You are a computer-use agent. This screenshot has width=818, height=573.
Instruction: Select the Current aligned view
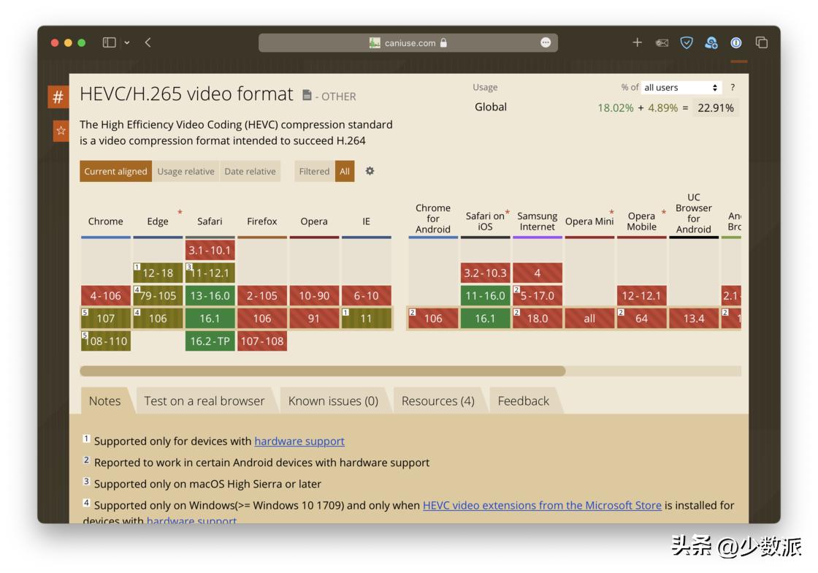pos(116,171)
